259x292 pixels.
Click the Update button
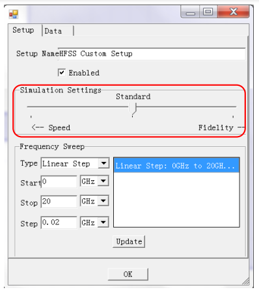129,241
